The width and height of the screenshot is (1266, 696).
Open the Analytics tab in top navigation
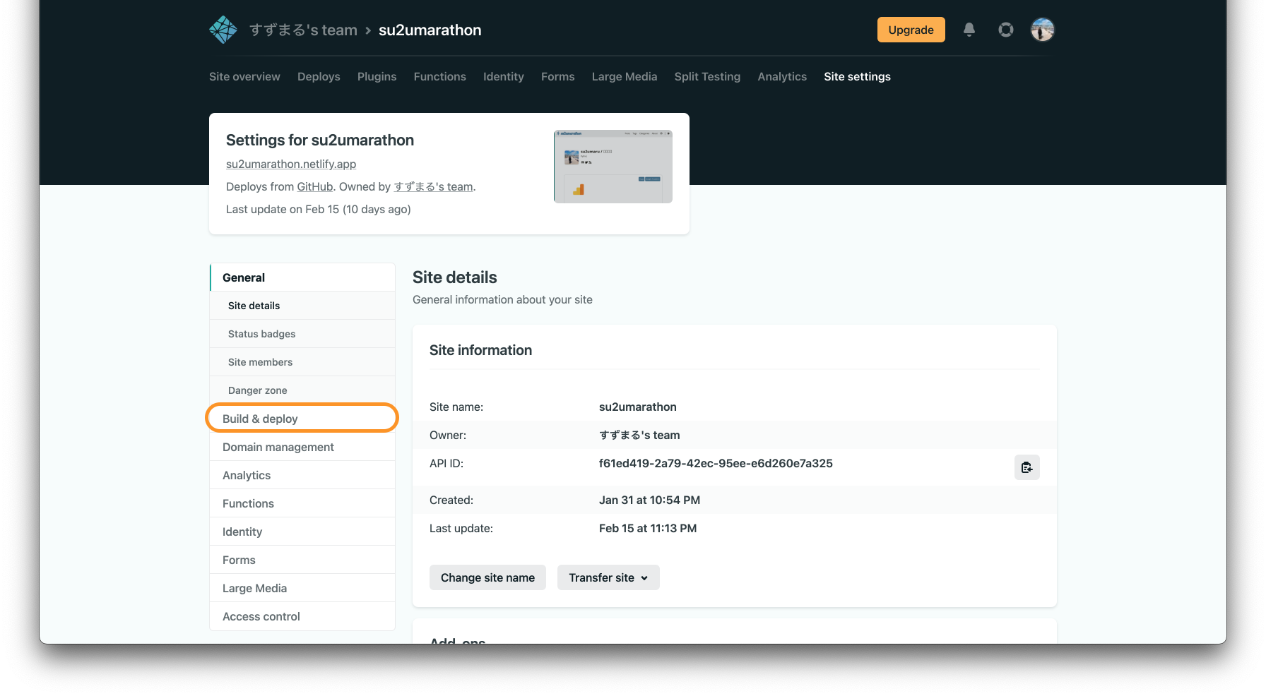pyautogui.click(x=782, y=76)
